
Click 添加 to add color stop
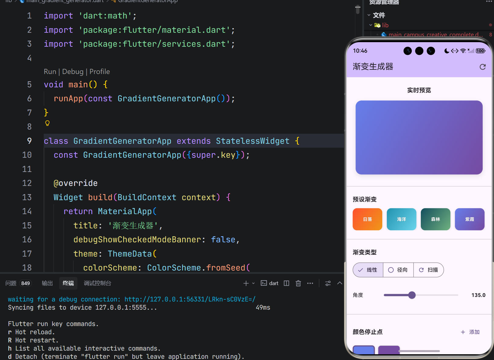[470, 332]
